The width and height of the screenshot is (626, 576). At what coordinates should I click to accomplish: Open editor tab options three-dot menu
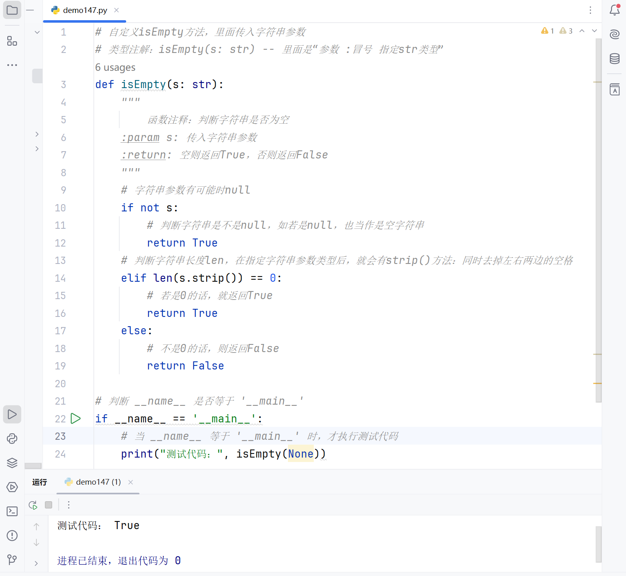click(590, 10)
